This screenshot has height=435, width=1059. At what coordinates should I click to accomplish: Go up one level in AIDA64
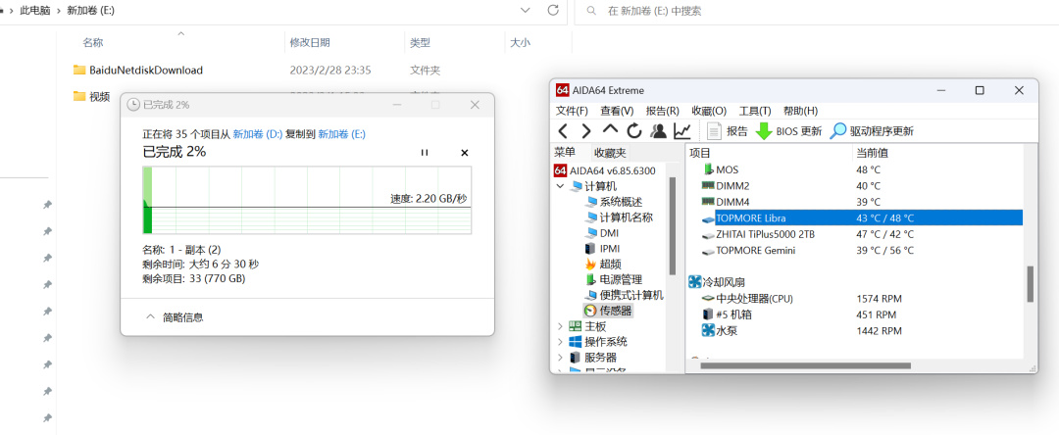(610, 129)
